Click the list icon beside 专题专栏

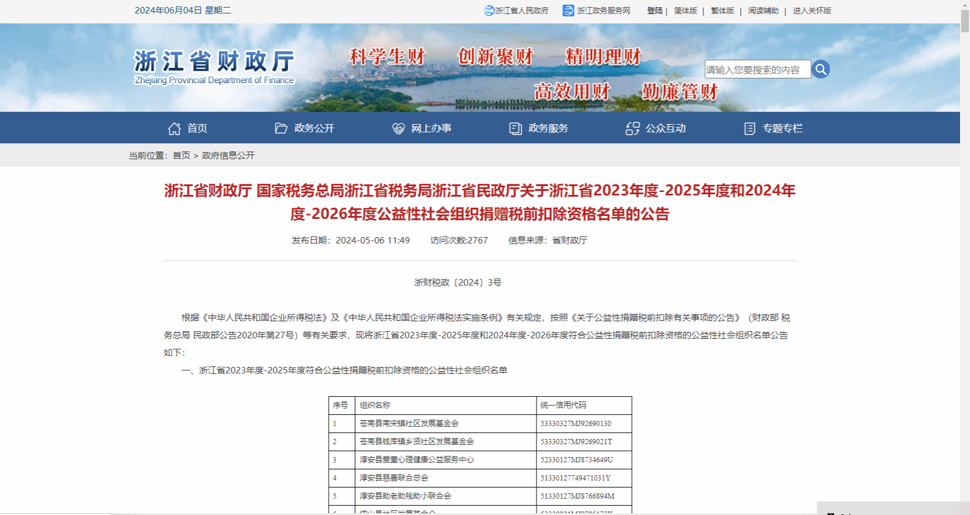coord(750,129)
